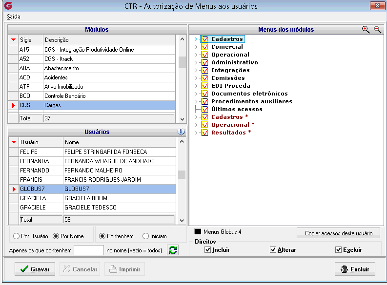Expand the Comissões tree node
387x285 pixels.
(196, 78)
